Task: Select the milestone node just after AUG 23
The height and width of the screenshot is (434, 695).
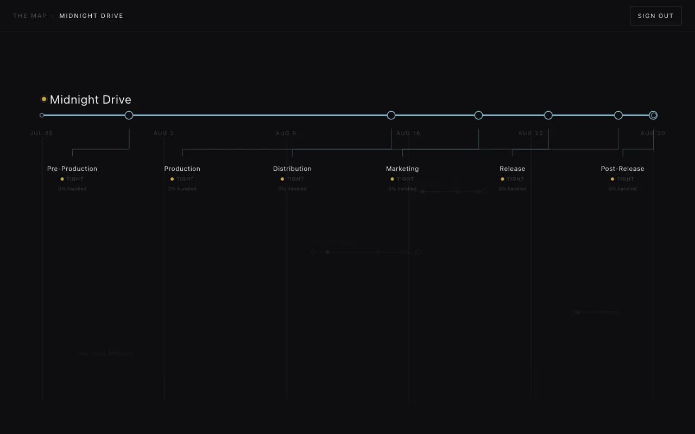Action: [548, 115]
